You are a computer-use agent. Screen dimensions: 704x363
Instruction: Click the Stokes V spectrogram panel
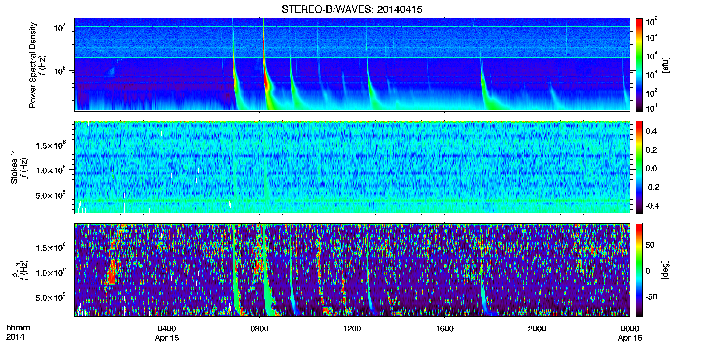coord(352,167)
